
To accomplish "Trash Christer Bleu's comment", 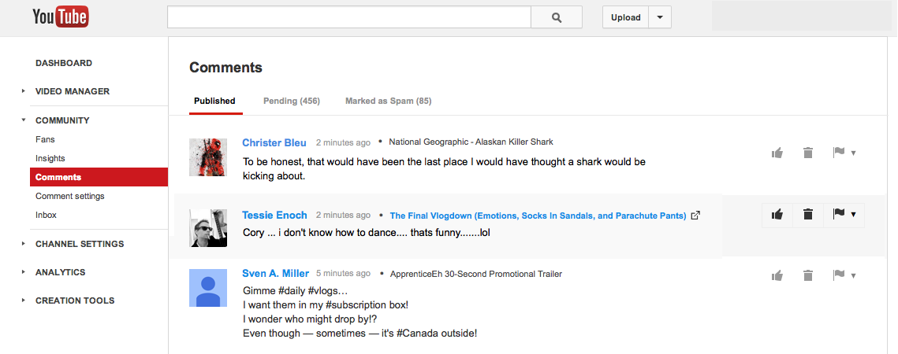I will pos(808,153).
